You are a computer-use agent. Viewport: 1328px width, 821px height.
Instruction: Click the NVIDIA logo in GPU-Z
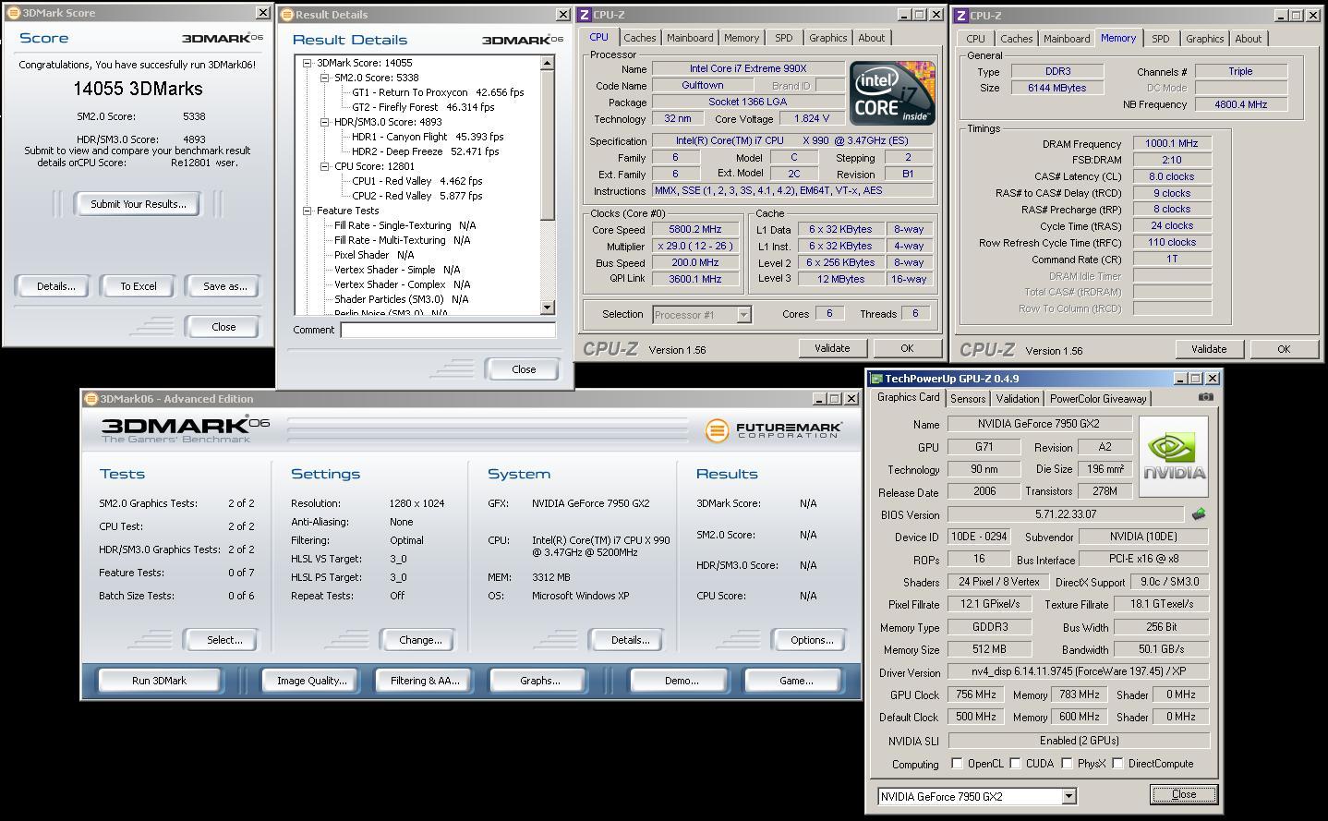tap(1174, 456)
